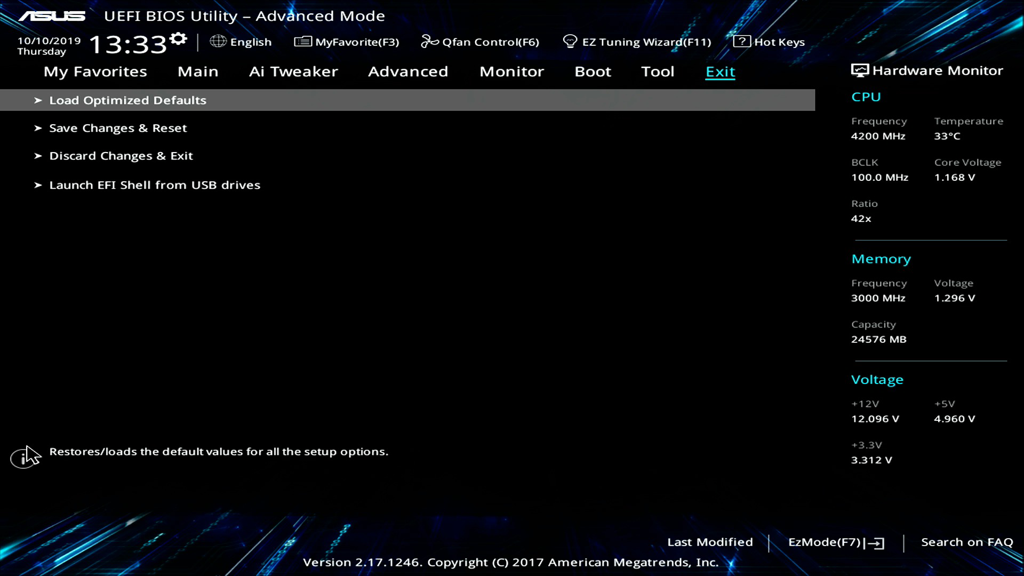
Task: Click Save Changes & Reset
Action: pyautogui.click(x=118, y=128)
